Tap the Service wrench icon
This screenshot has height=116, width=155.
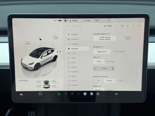tap(69, 81)
